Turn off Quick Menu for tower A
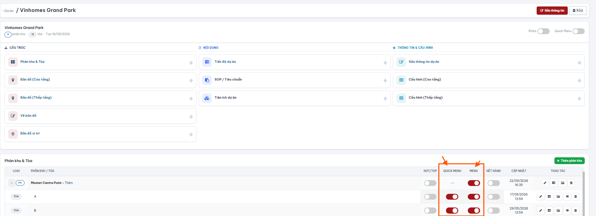The height and width of the screenshot is (216, 596). click(x=452, y=197)
